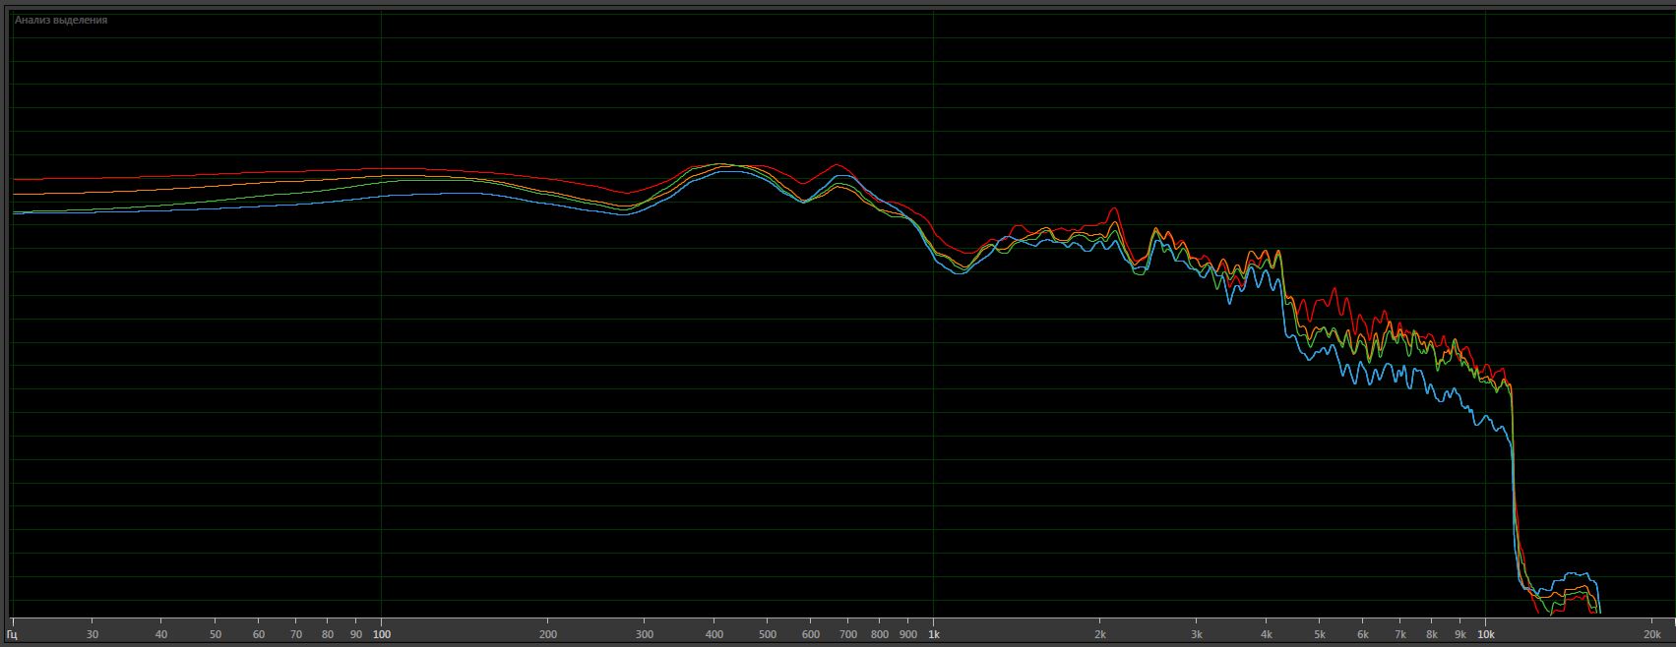The width and height of the screenshot is (1676, 647).
Task: Click the 5k axis label
Action: pyautogui.click(x=1320, y=634)
